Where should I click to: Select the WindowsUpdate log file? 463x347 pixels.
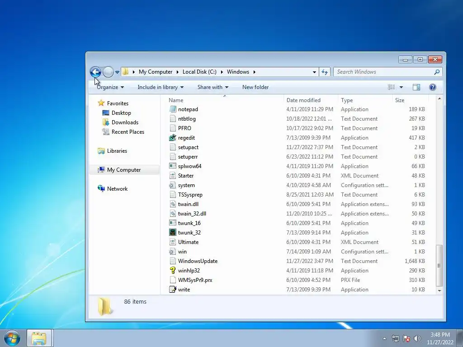point(198,261)
